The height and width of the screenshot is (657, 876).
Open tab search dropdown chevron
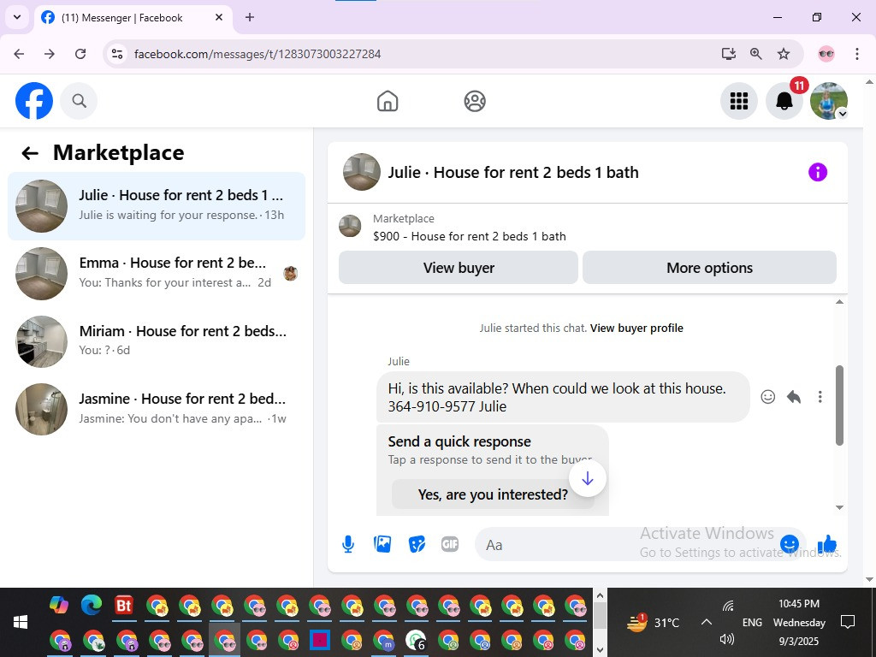point(17,17)
